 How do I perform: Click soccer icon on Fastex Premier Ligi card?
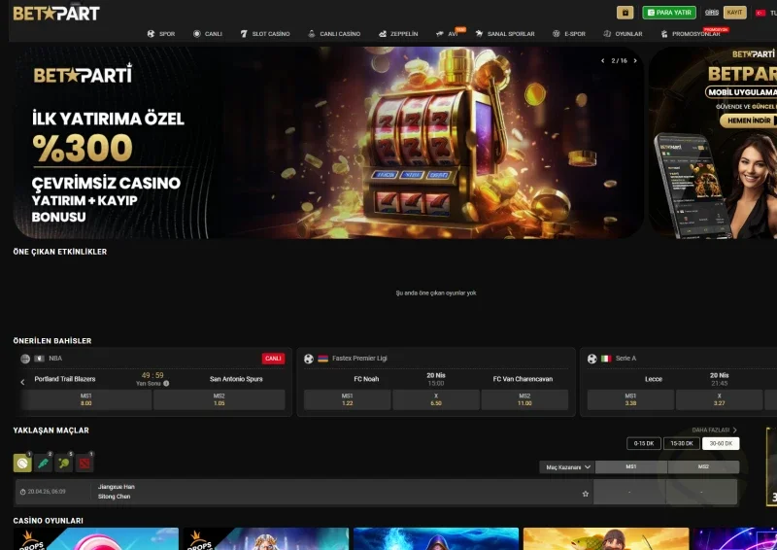(309, 359)
